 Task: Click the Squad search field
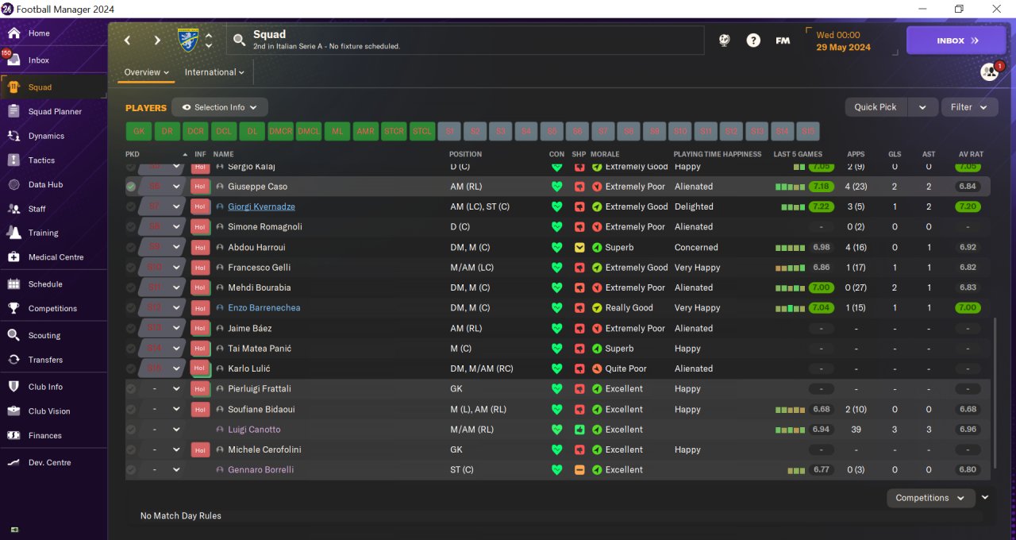[x=465, y=40]
